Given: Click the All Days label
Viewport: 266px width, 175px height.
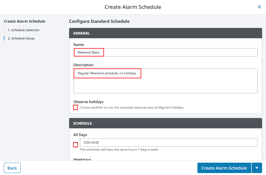Looking at the screenshot, I should point(80,135).
